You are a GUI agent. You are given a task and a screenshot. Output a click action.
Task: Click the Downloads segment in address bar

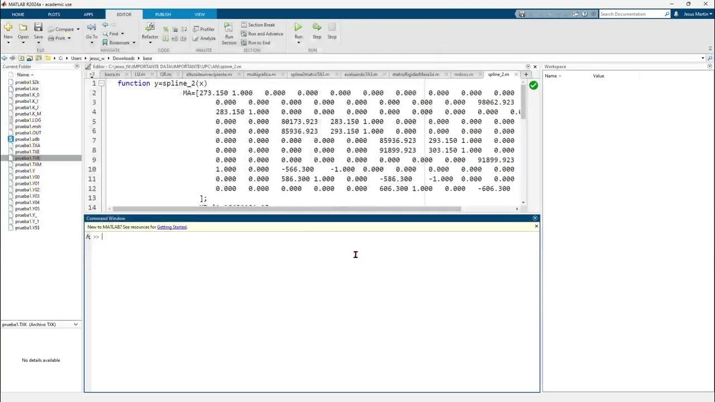tap(123, 58)
